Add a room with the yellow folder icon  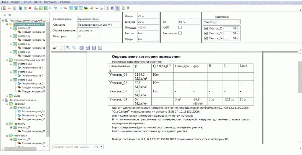(41, 8)
